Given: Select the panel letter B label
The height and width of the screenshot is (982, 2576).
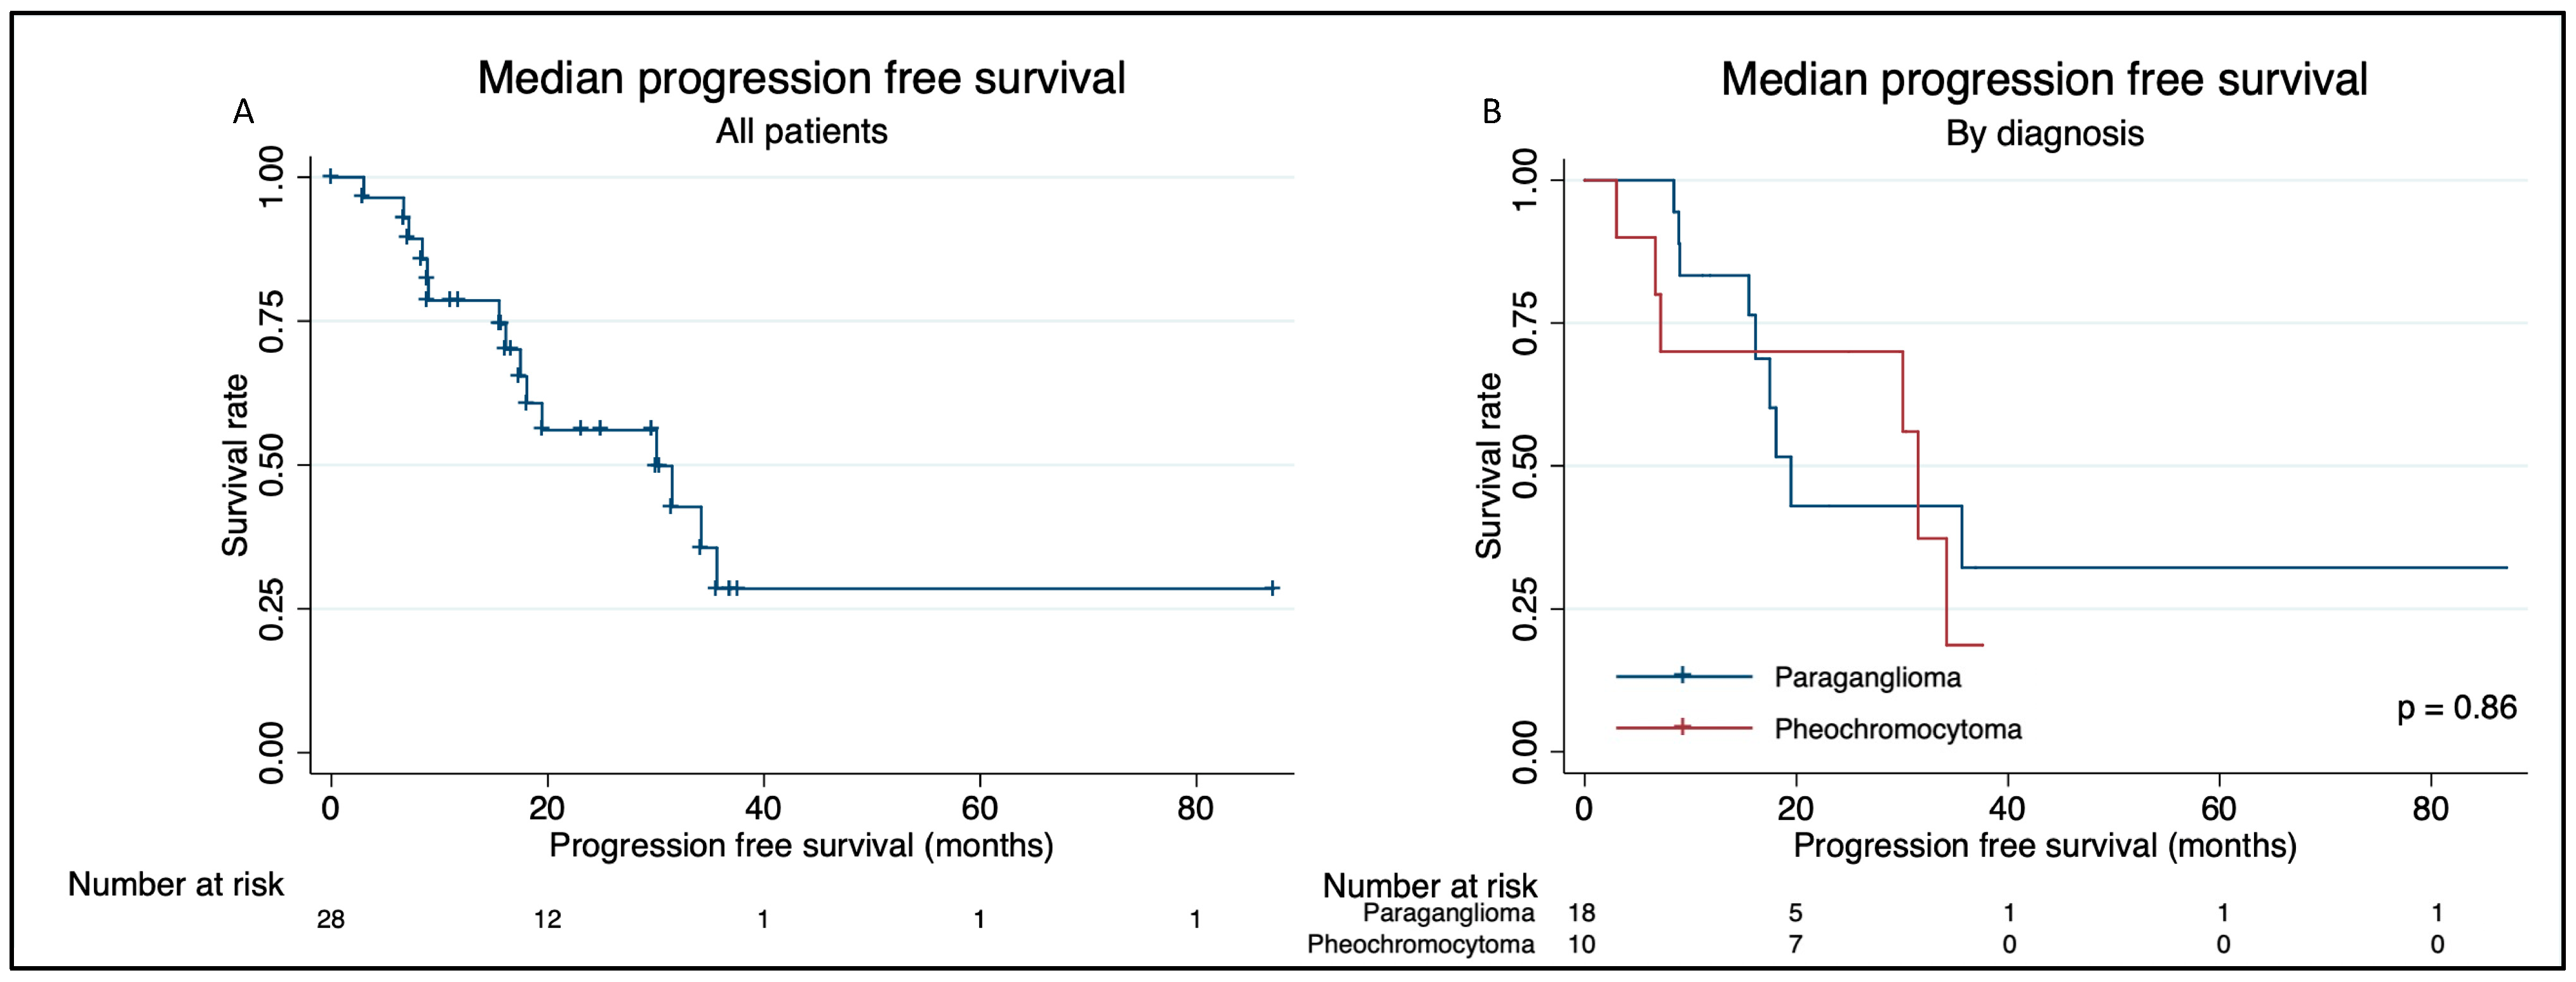Looking at the screenshot, I should (x=1491, y=111).
